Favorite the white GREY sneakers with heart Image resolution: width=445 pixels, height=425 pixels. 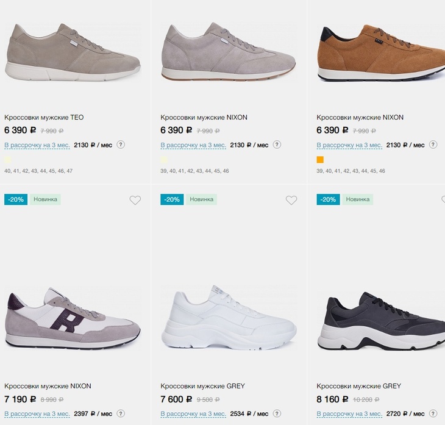(x=291, y=200)
